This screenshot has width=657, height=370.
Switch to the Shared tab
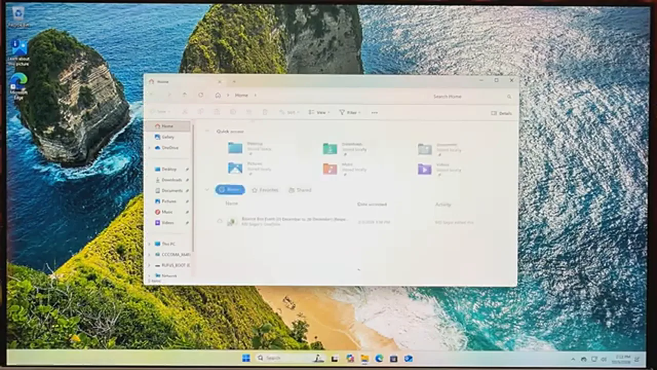300,190
